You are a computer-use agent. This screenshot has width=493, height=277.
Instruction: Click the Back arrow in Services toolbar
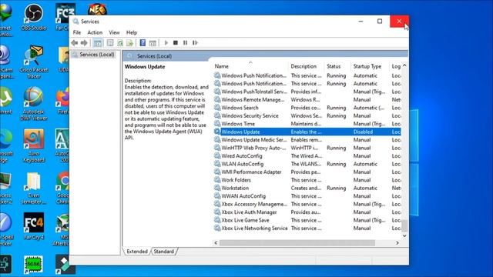[75, 43]
